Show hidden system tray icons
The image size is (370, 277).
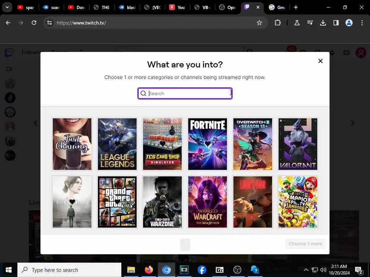[x=306, y=270]
